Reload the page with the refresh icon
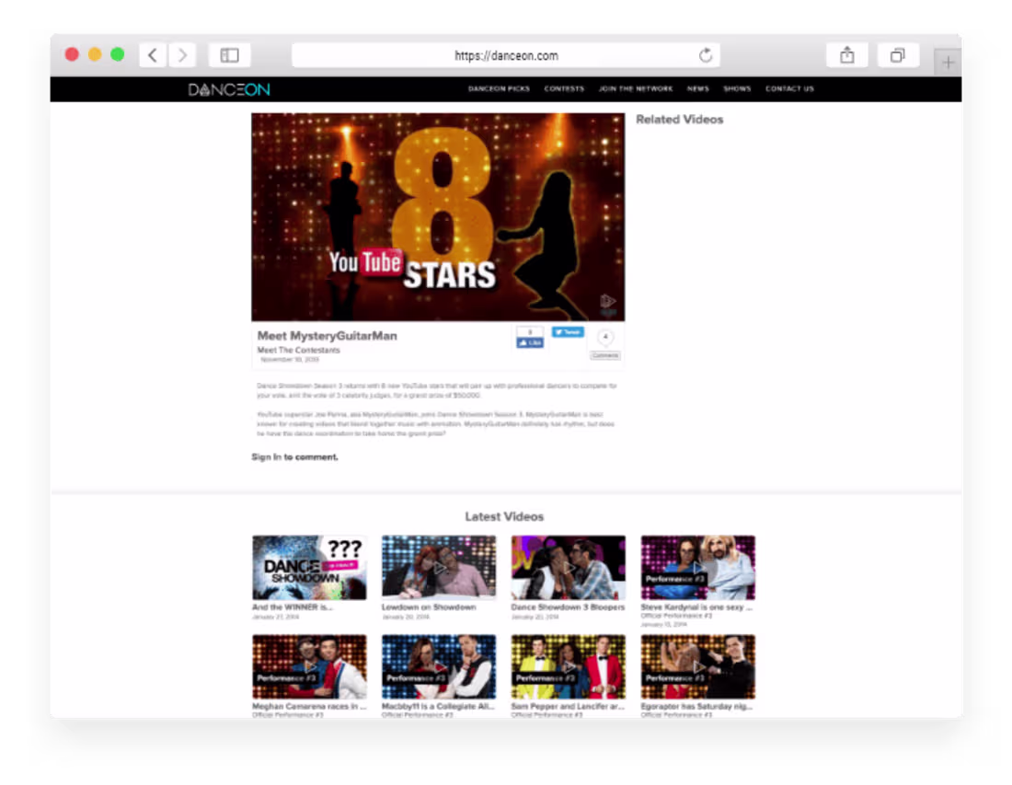 [706, 55]
